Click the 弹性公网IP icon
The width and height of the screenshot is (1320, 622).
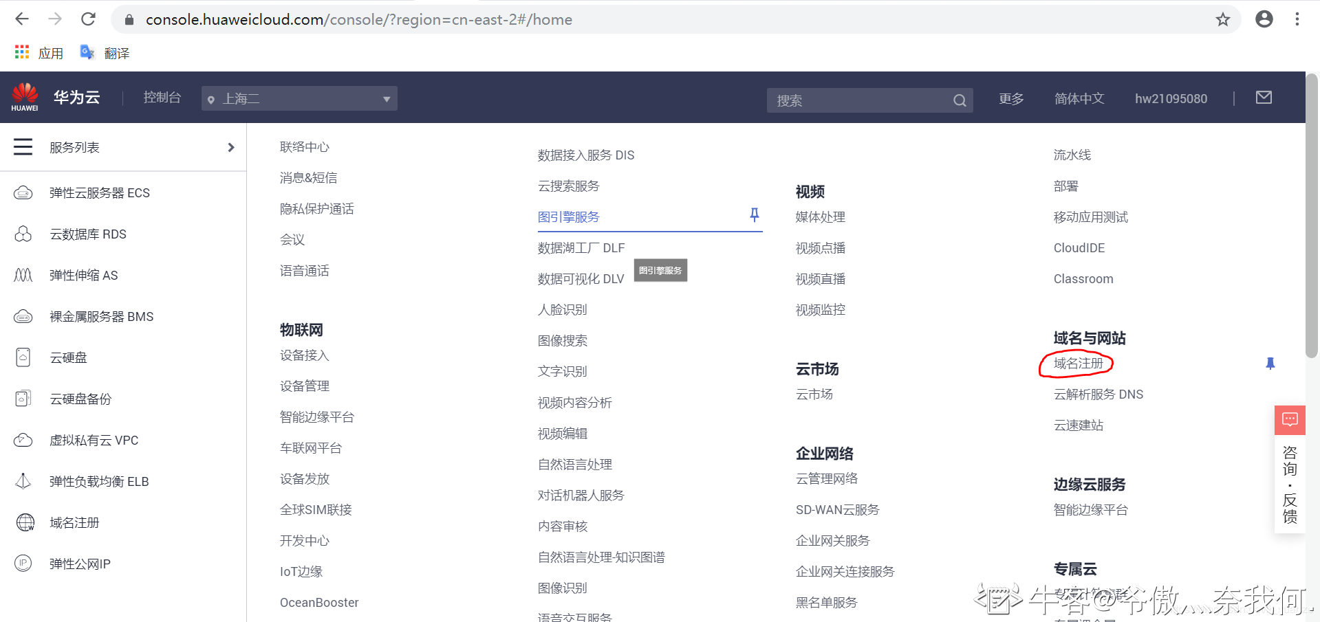(x=23, y=564)
